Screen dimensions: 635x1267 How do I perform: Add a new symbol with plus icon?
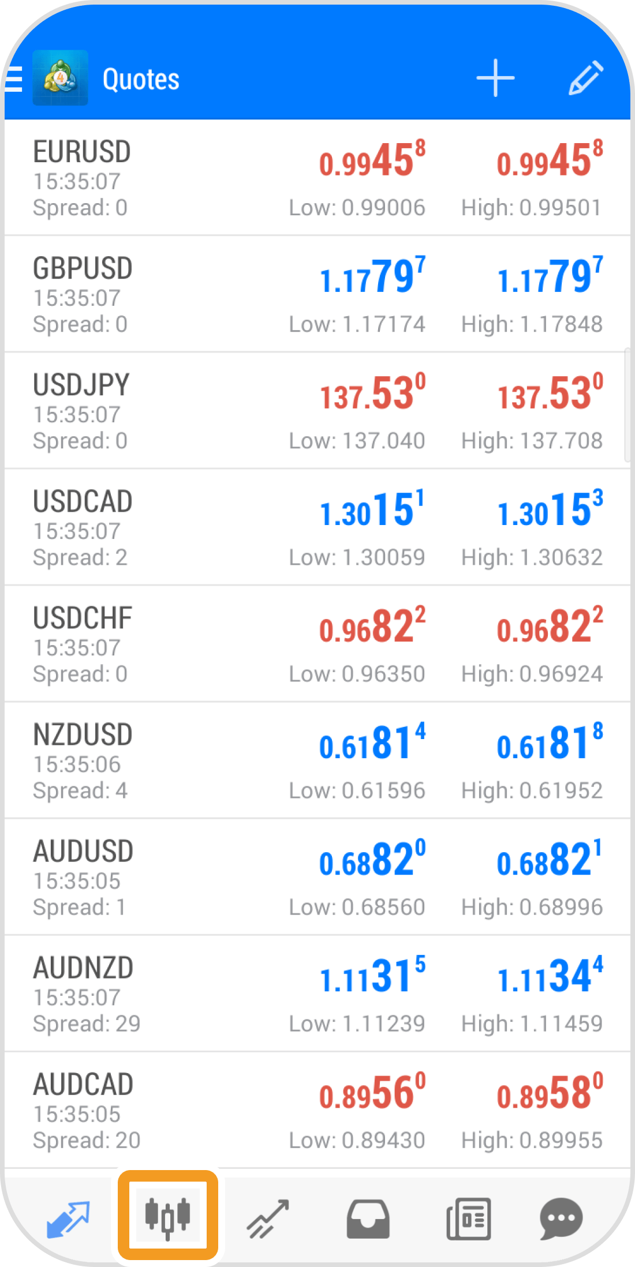[x=495, y=78]
